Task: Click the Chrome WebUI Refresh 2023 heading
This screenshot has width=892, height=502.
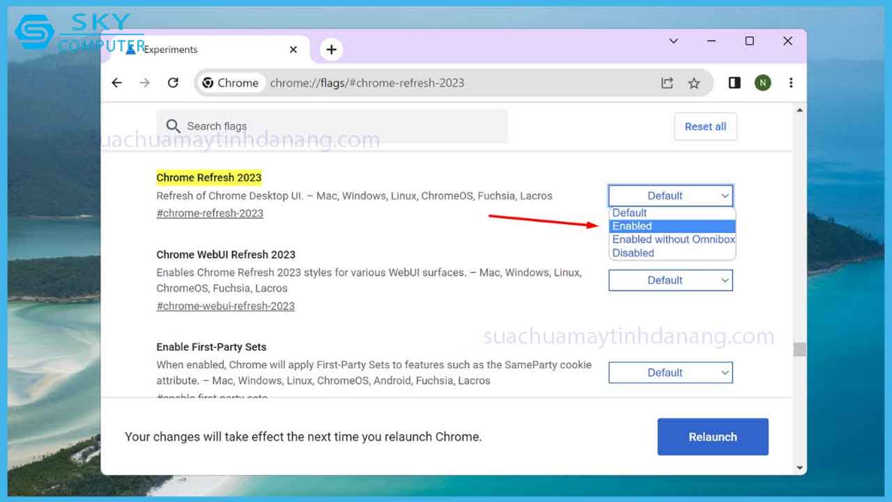Action: pyautogui.click(x=226, y=254)
